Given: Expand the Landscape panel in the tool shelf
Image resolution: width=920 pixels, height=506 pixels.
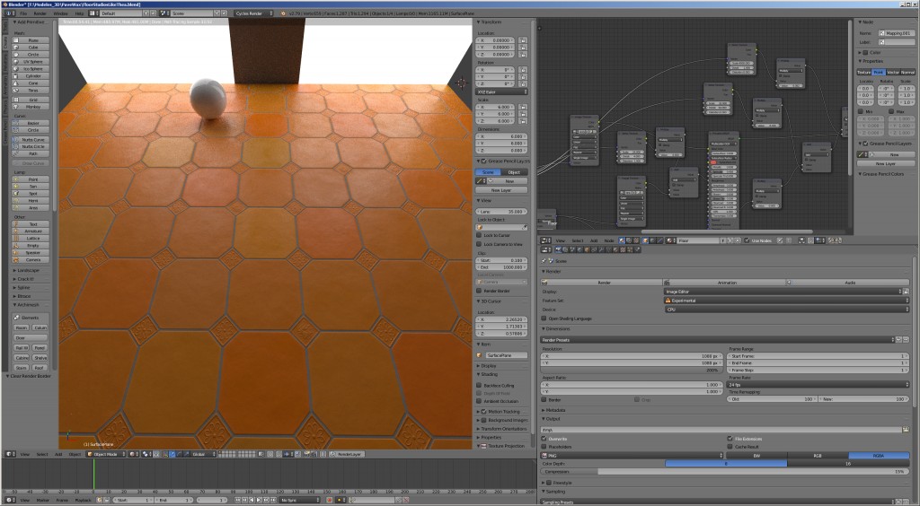Looking at the screenshot, I should 27,270.
